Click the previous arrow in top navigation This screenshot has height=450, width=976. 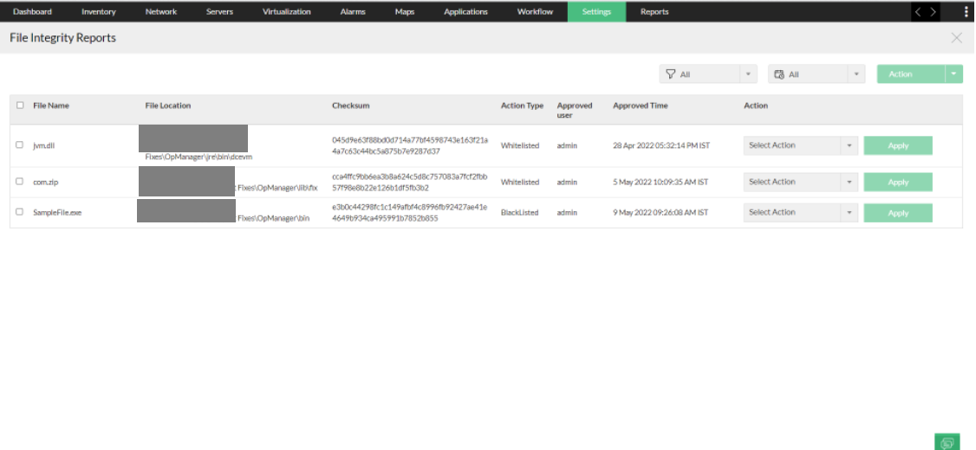click(919, 11)
